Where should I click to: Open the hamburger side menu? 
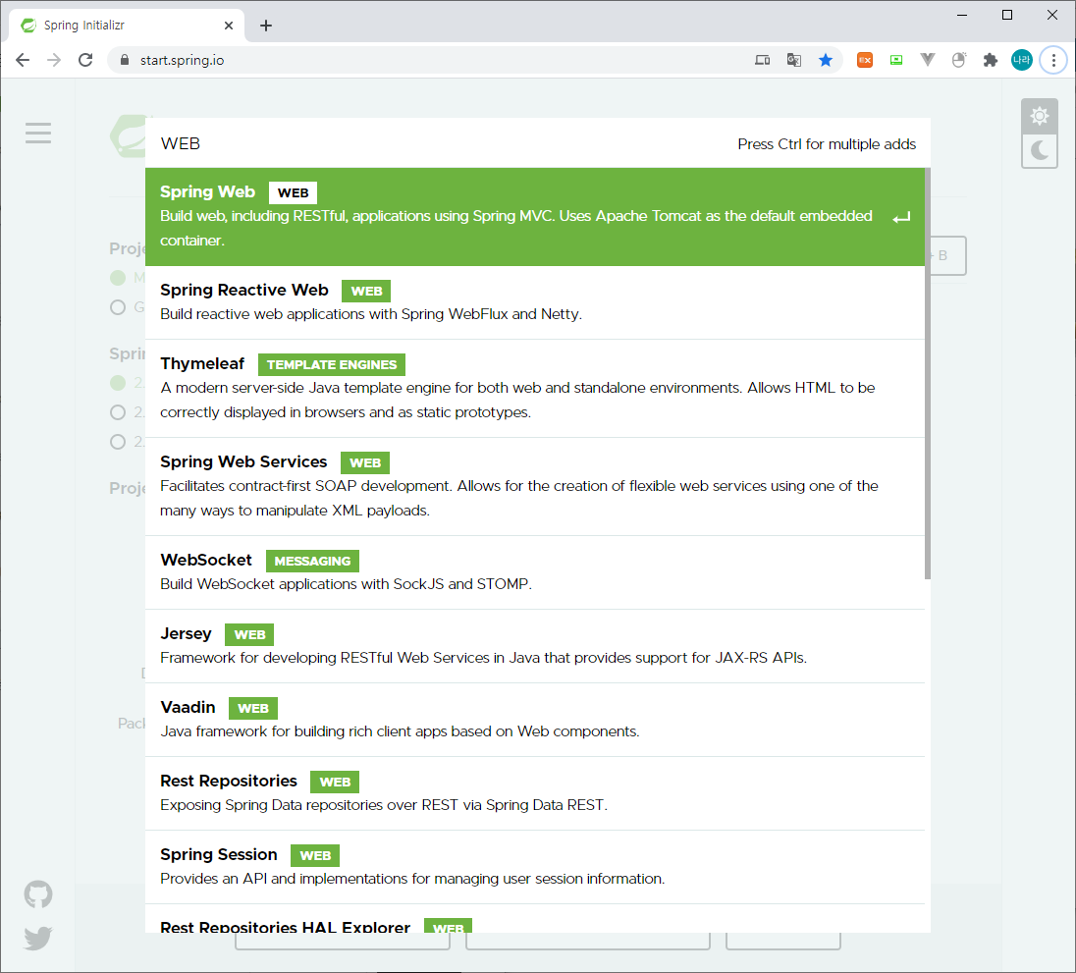[x=38, y=134]
